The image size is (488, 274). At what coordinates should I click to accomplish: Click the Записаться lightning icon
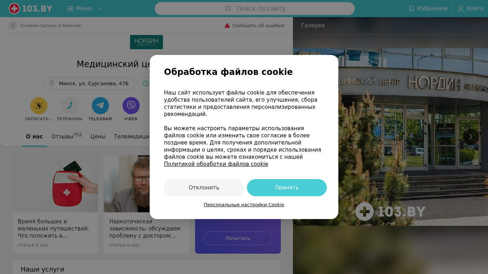[39, 106]
